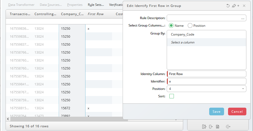The image size is (253, 131).
Task: Click cell 167559838... in Transaction column
Action: 19,36
